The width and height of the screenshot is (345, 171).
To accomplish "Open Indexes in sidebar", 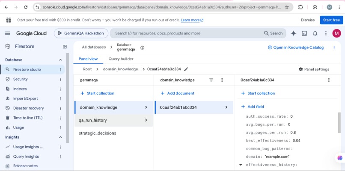I will 20,89.
